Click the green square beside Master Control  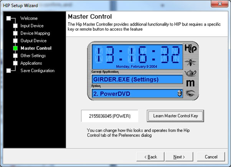click(x=15, y=48)
